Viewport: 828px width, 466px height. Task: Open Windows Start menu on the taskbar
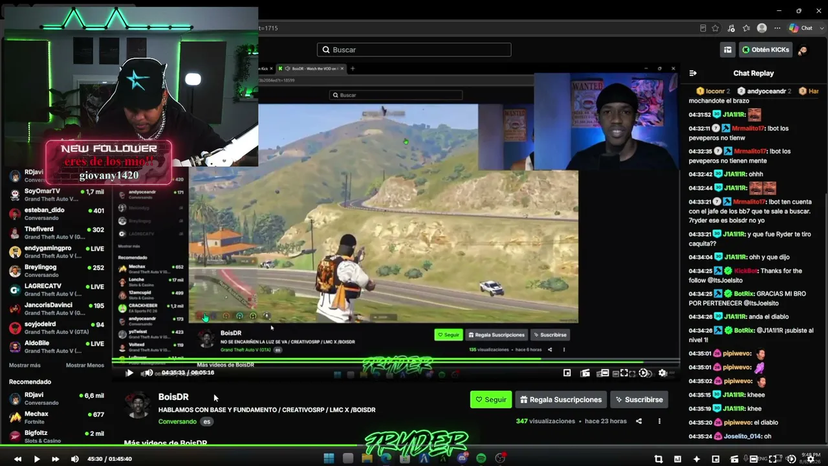[329, 458]
